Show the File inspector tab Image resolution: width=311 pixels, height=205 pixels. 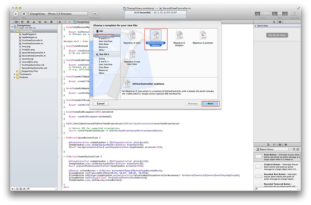pos(274,22)
